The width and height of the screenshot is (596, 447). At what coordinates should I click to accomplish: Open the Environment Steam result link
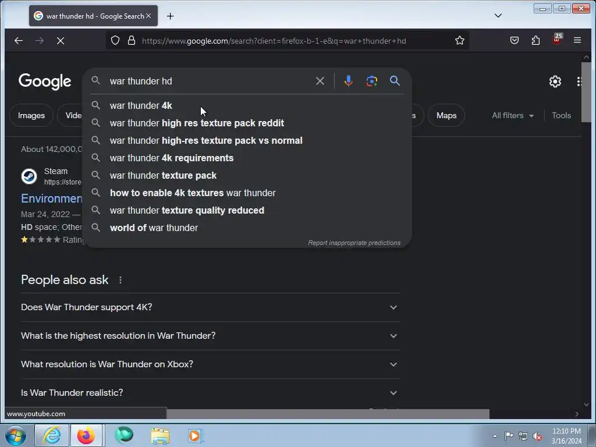click(x=51, y=198)
